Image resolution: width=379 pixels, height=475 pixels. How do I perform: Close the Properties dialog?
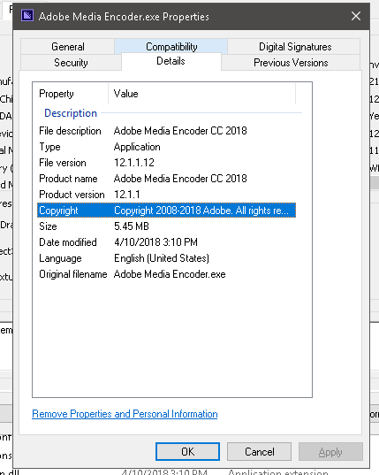coord(356,16)
